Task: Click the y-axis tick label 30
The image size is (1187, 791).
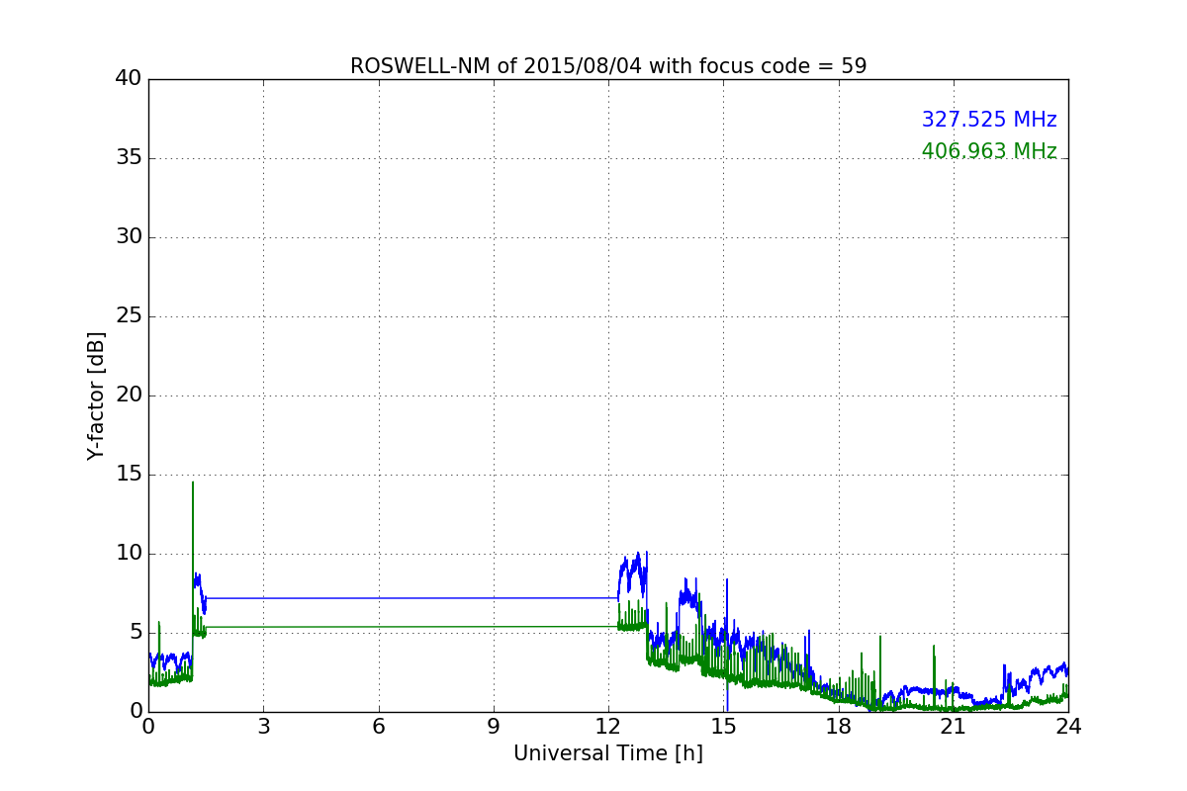Action: (x=129, y=237)
